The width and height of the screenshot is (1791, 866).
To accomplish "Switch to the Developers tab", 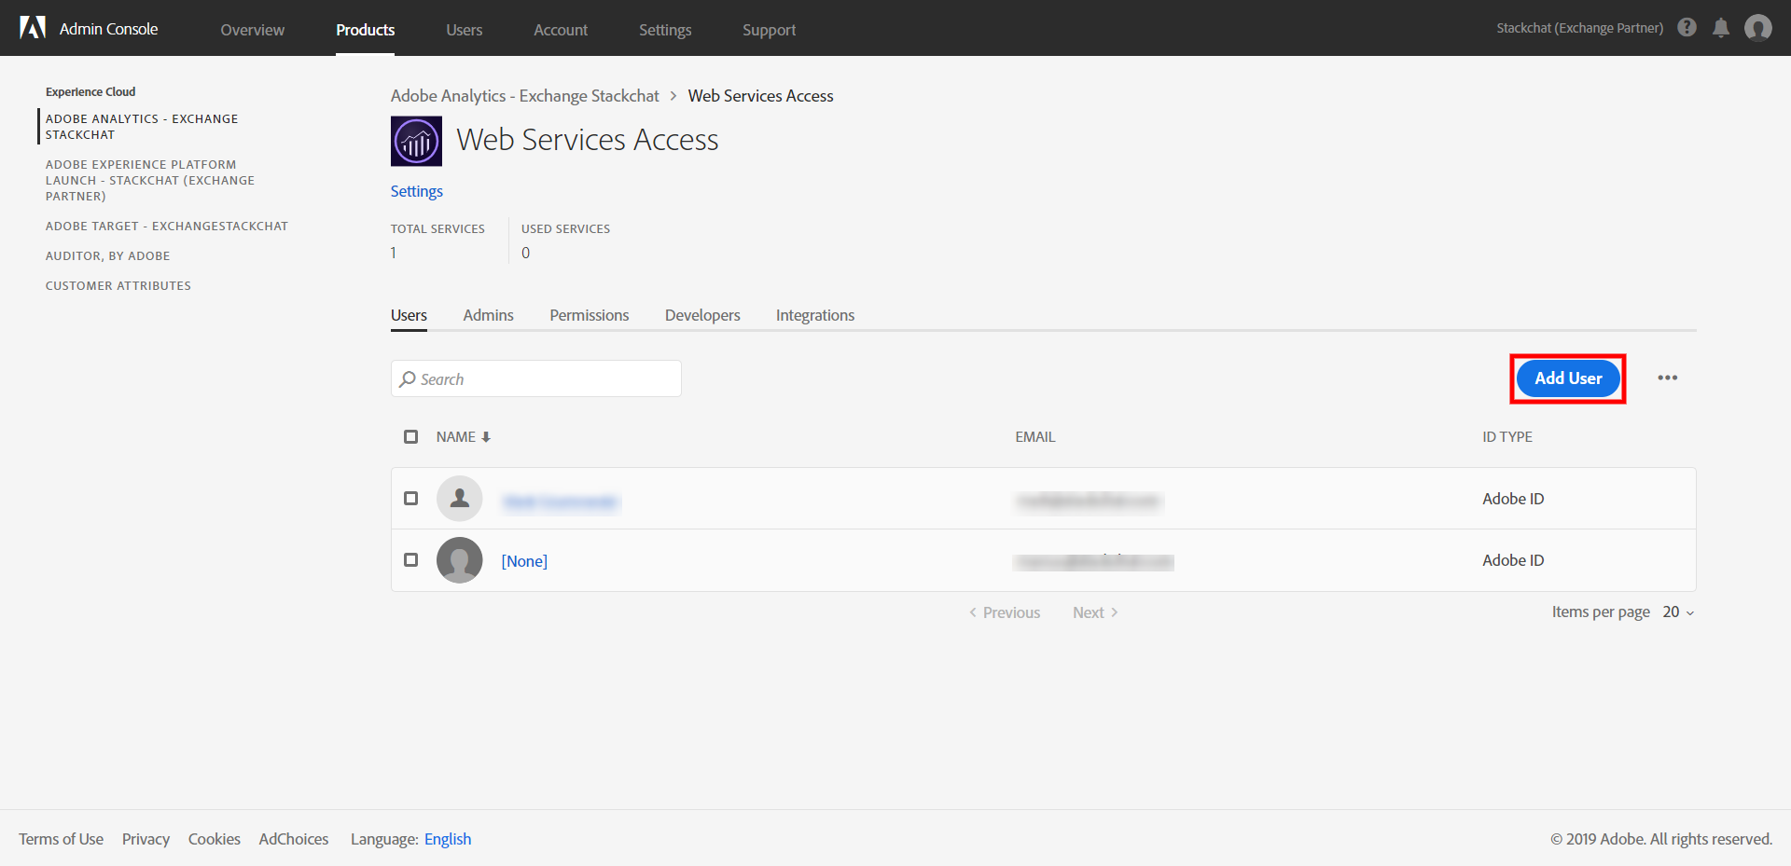I will pos(702,315).
